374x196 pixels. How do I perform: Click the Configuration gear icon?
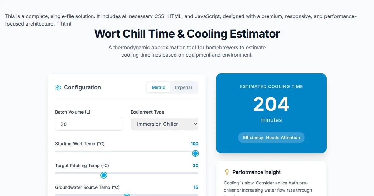(58, 87)
